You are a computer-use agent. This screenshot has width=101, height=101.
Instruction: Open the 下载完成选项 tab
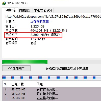[43, 11]
